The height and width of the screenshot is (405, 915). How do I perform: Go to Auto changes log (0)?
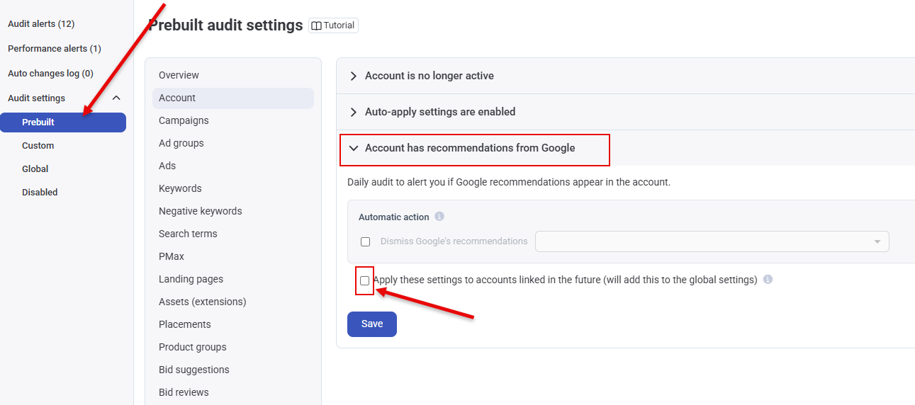[x=50, y=74]
